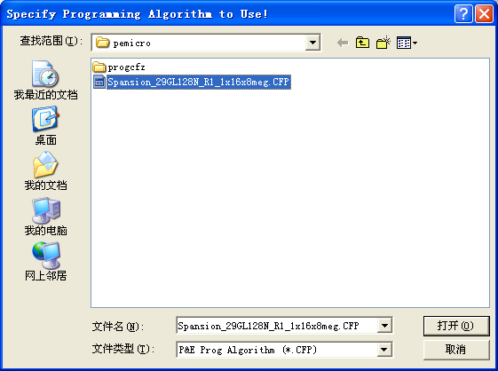The image size is (498, 371).
Task: Select the progcfz folder icon
Action: pos(99,67)
